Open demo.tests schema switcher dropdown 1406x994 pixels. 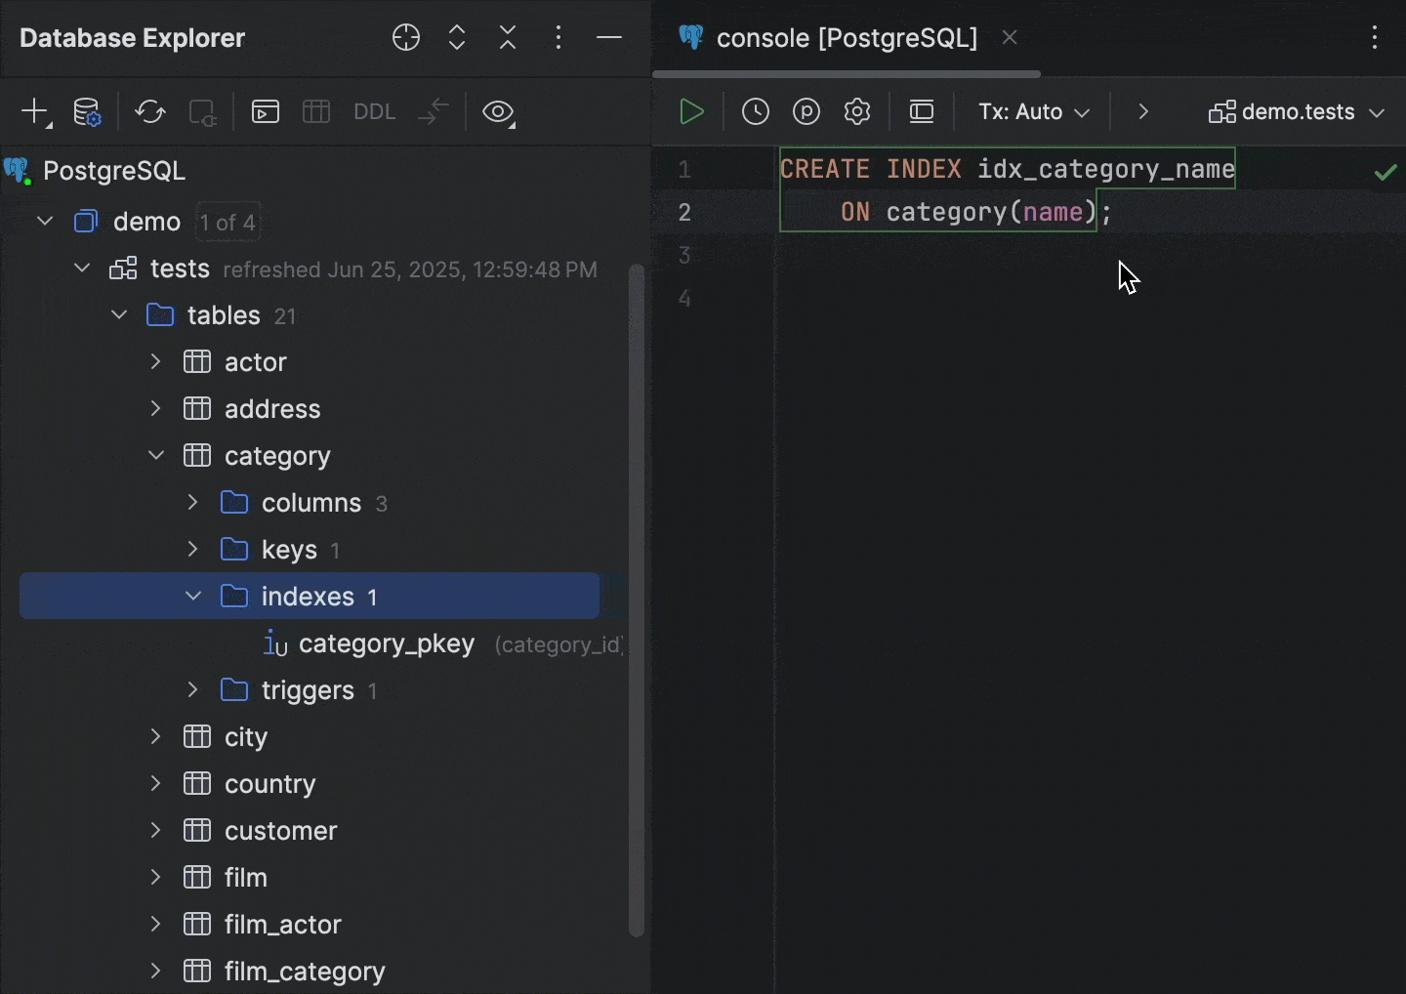point(1297,112)
